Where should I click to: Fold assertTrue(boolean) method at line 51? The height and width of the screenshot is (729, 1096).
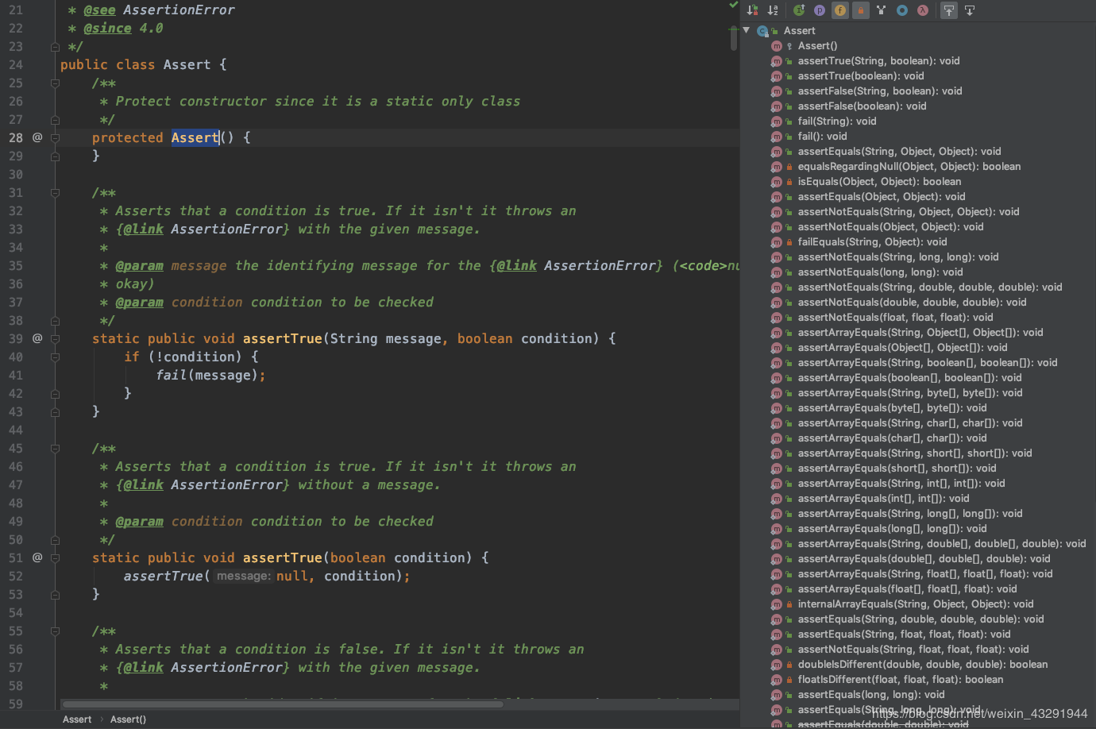tap(55, 557)
